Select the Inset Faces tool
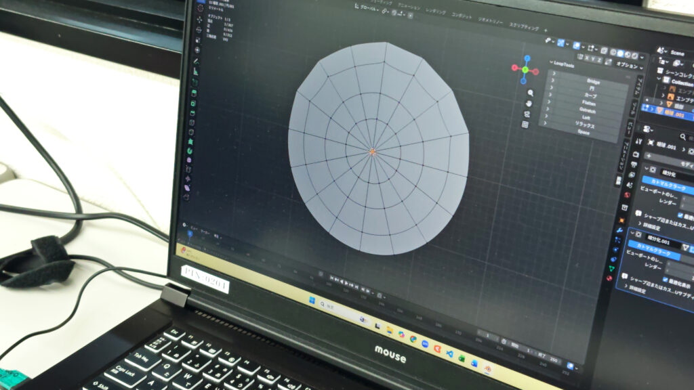Viewport: 694px width, 390px height. [193, 103]
